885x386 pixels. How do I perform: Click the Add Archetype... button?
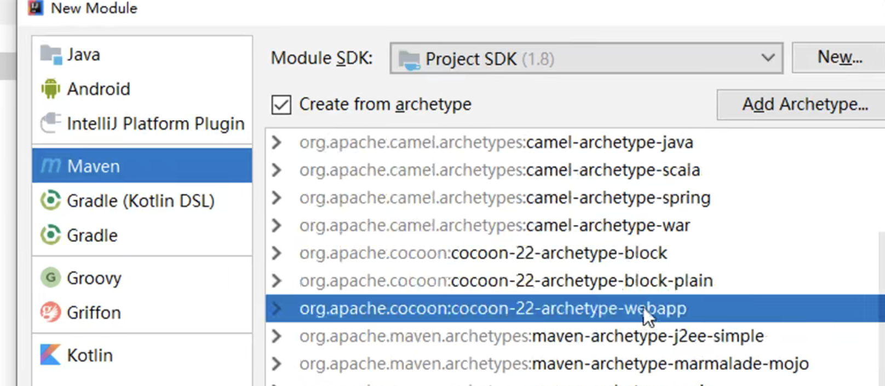pos(802,104)
